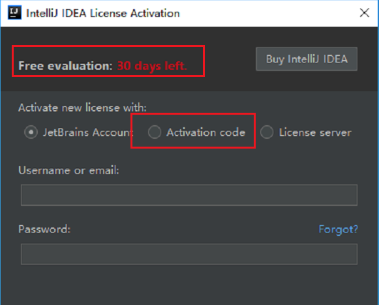Click the Buy IntelliJ IDEA button
379x305 pixels.
307,59
